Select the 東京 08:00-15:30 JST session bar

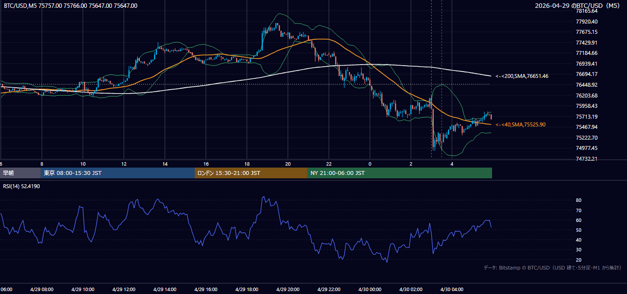(x=118, y=173)
